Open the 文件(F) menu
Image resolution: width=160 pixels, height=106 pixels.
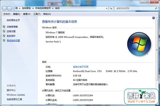7,14
